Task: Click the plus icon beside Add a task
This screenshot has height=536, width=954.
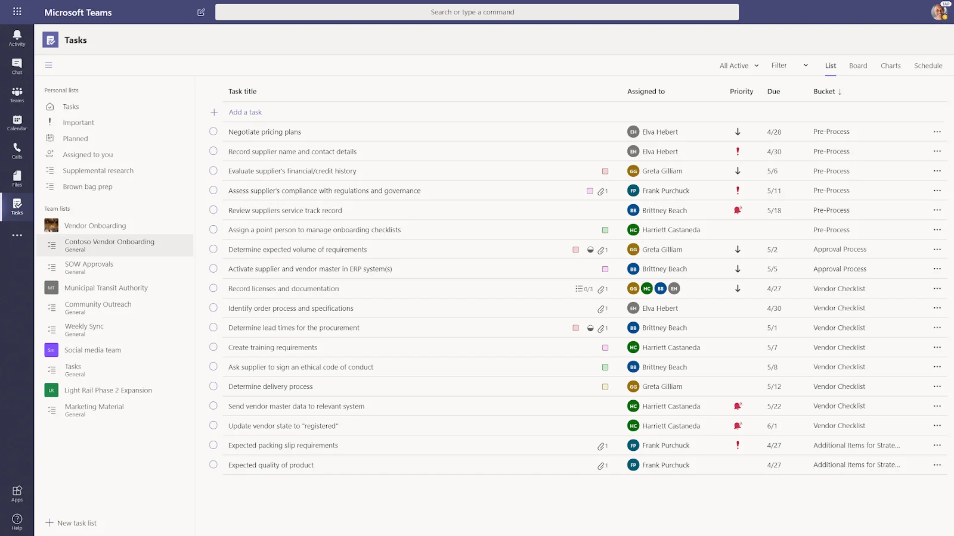Action: click(x=214, y=112)
